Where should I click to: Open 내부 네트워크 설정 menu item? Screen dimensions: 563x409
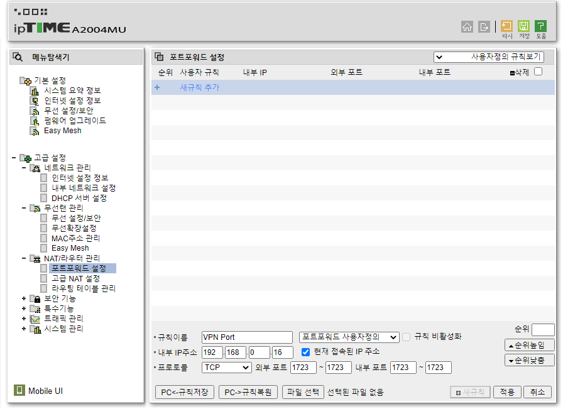(x=84, y=188)
